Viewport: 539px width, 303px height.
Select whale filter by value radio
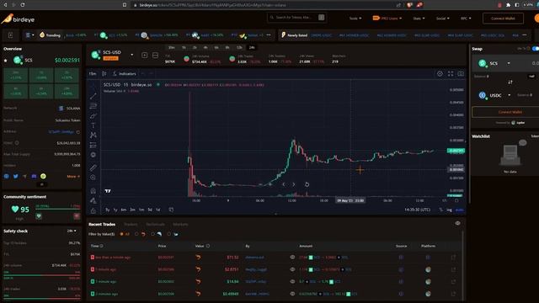[x=168, y=234]
